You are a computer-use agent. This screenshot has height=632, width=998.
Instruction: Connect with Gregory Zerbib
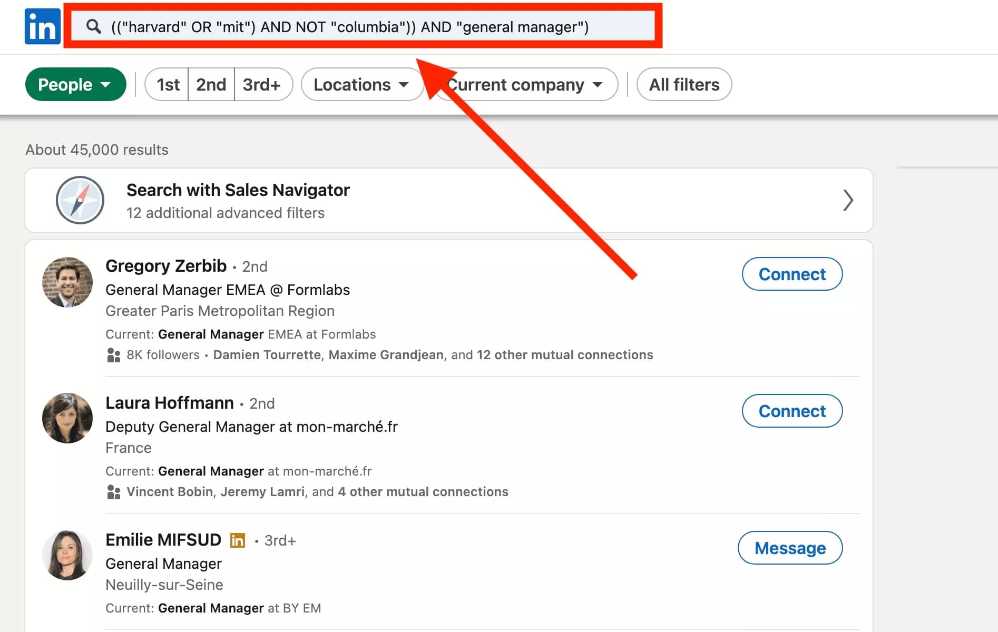792,274
